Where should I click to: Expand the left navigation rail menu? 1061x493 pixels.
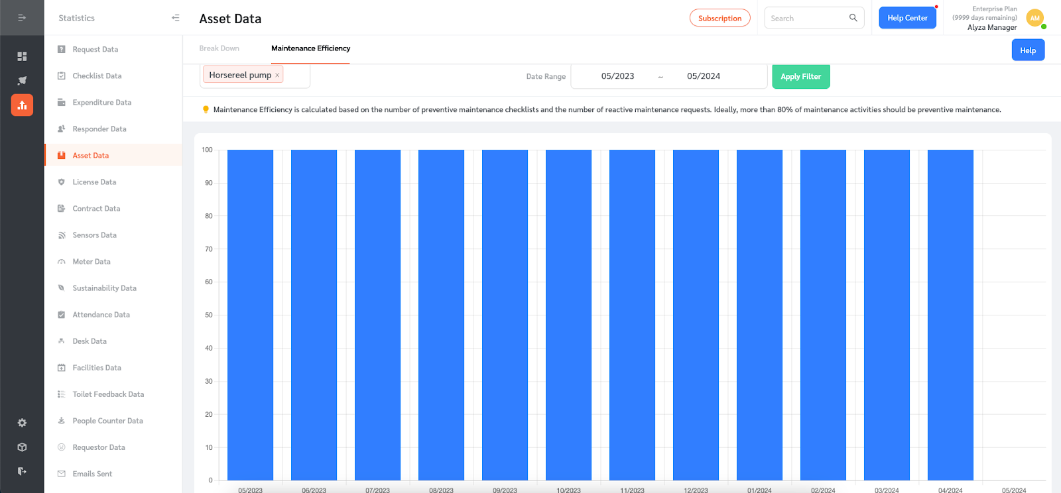(x=22, y=18)
